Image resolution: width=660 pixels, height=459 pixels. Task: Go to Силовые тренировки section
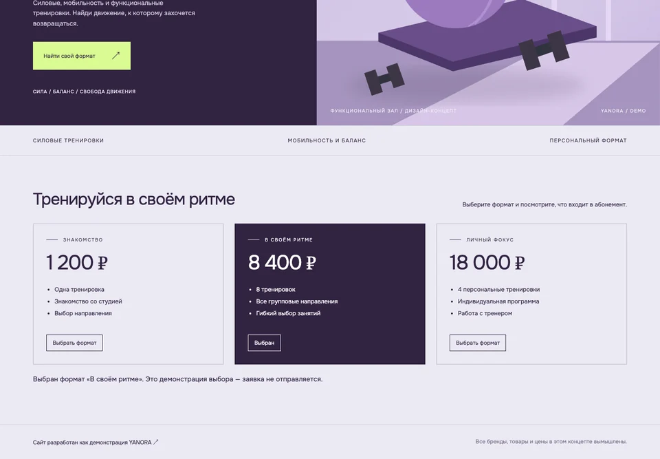click(68, 140)
